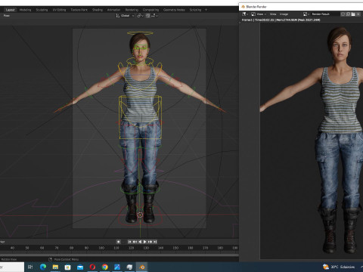Click the yellow halo head bone control

(140, 33)
